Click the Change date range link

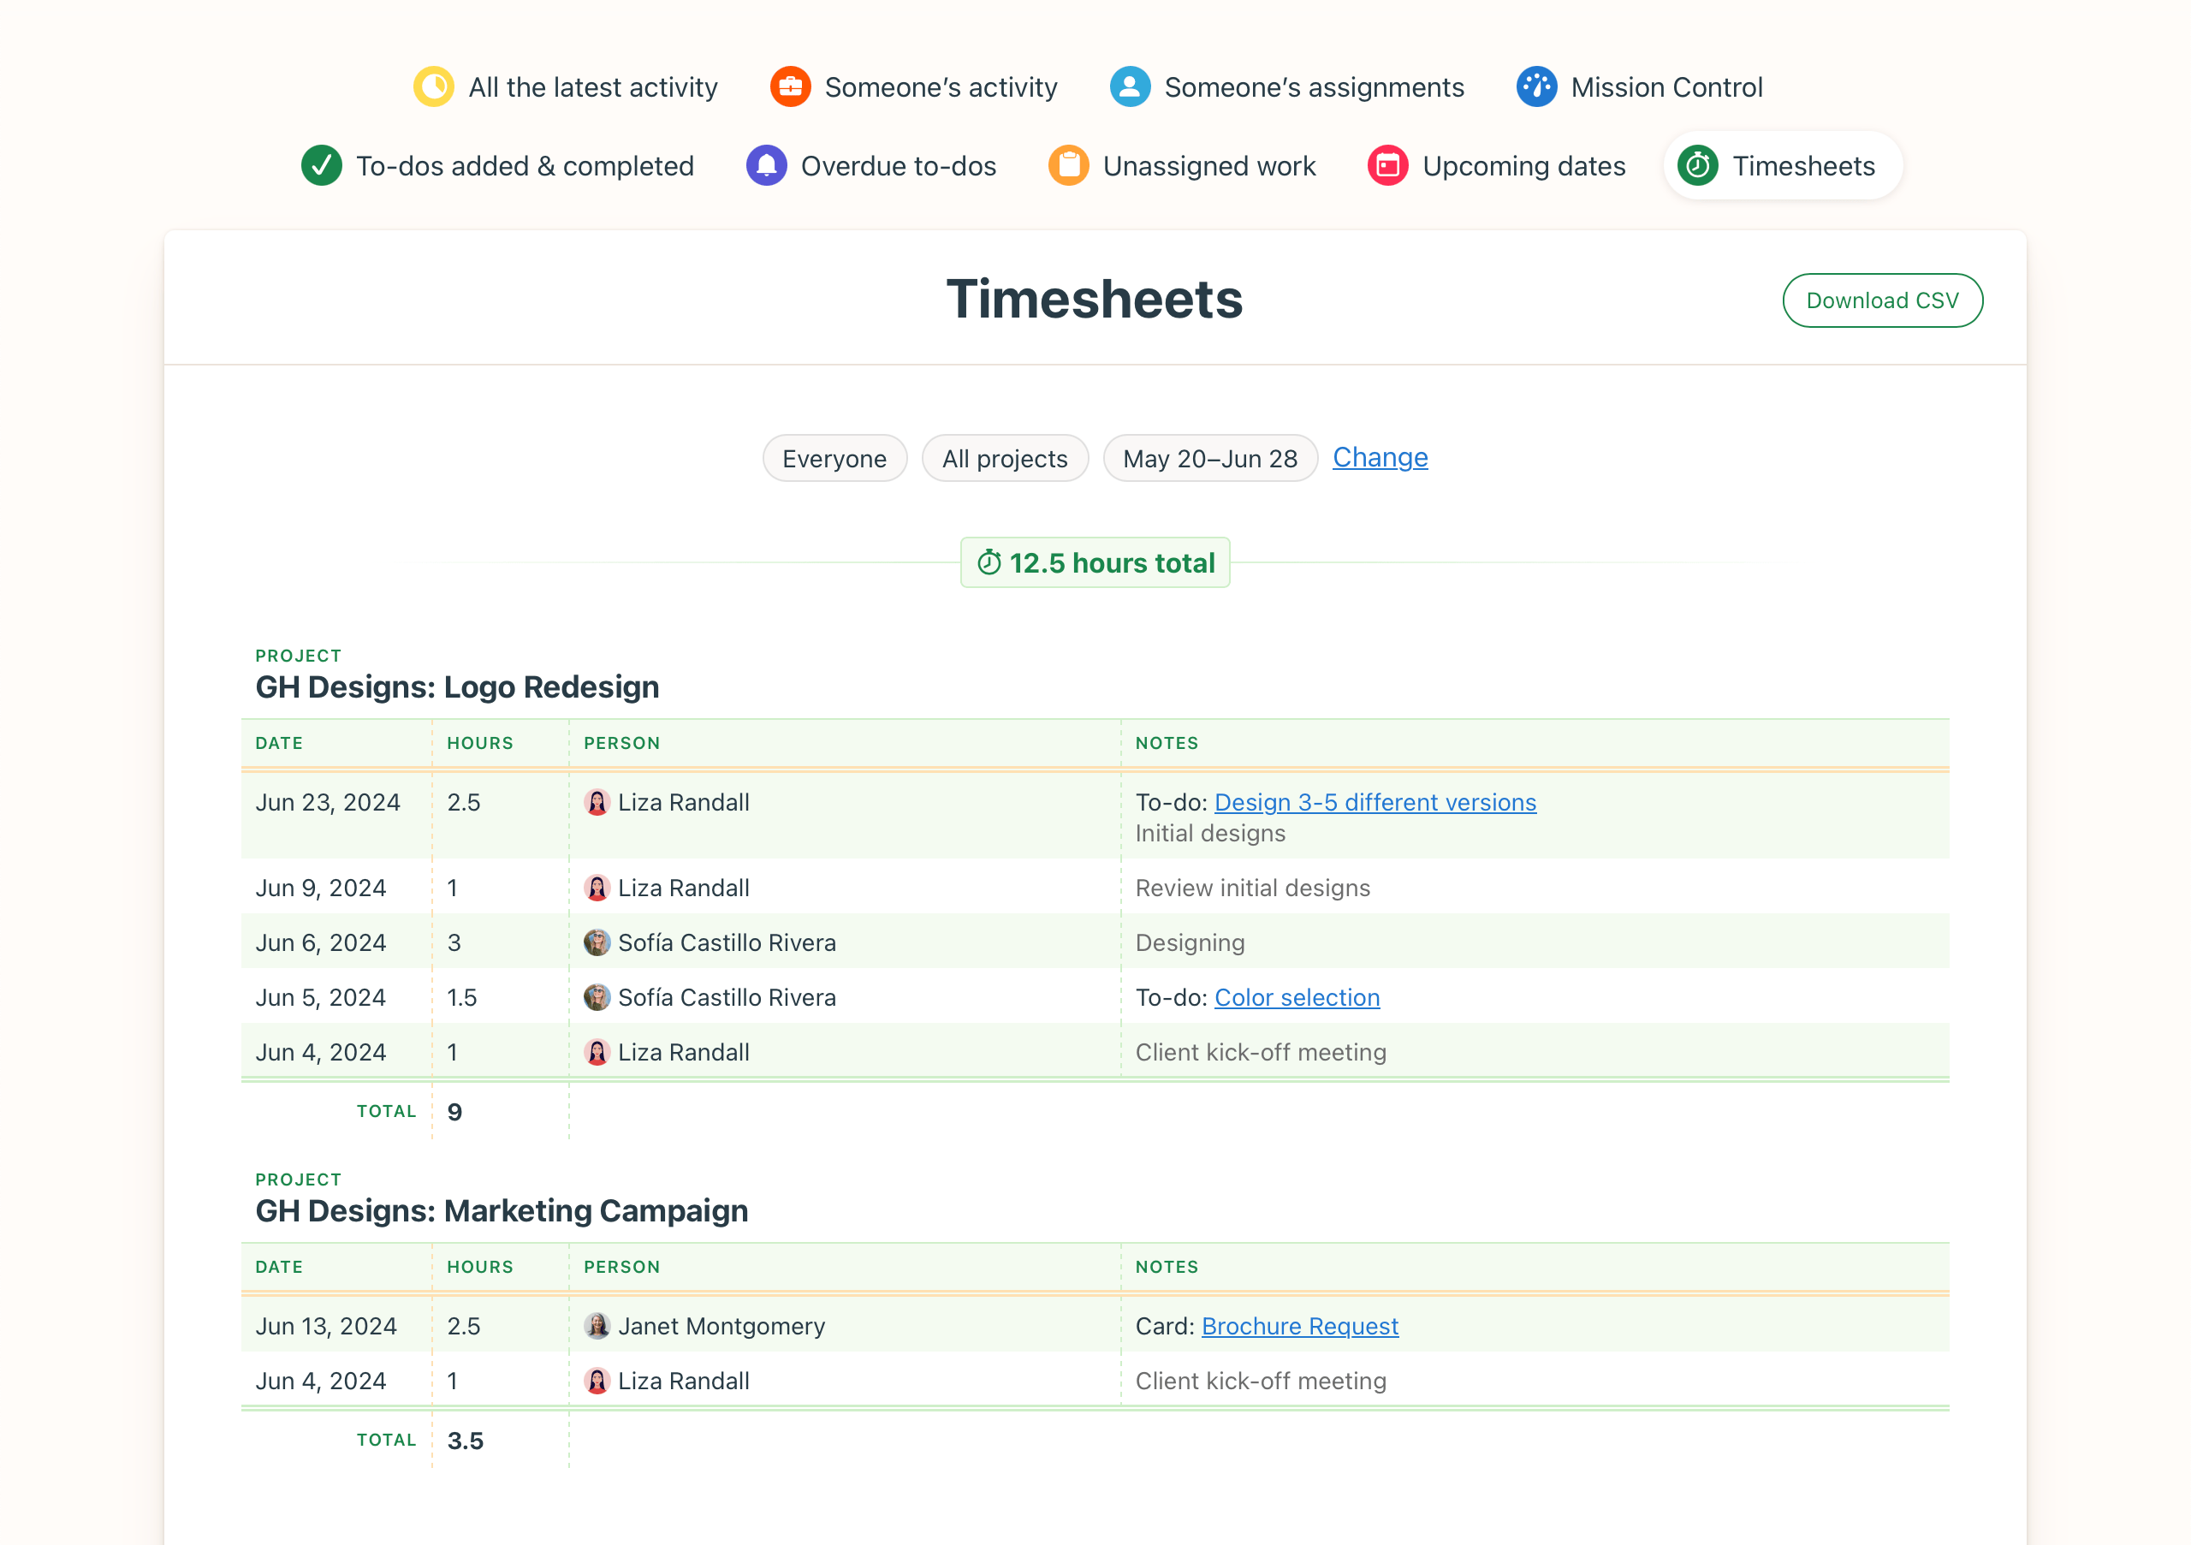[x=1381, y=456]
